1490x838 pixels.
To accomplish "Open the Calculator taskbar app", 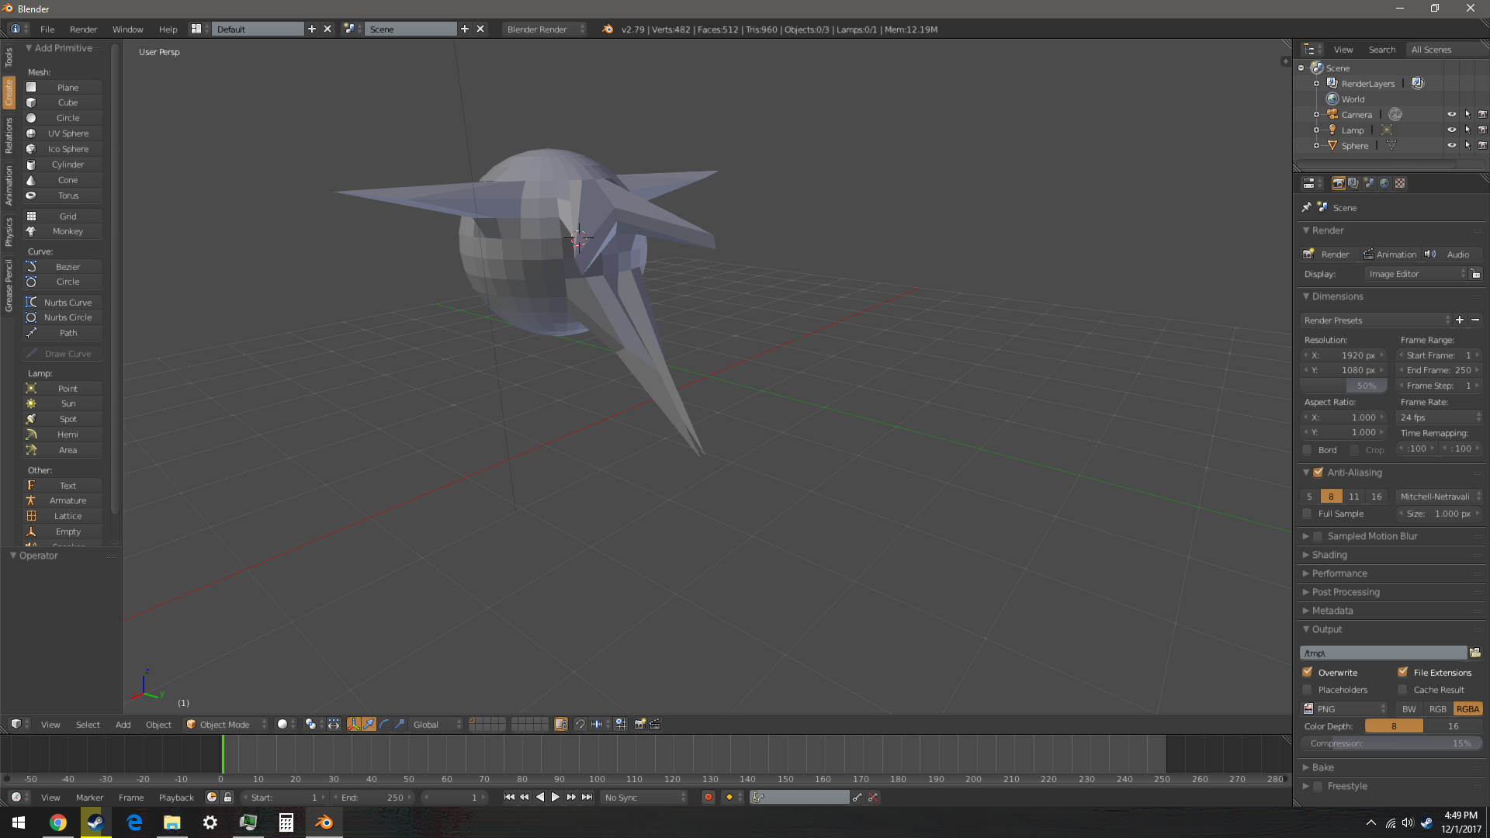I will (286, 822).
